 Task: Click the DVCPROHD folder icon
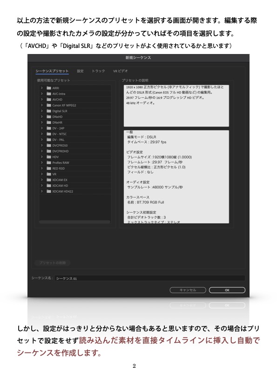tap(49, 151)
